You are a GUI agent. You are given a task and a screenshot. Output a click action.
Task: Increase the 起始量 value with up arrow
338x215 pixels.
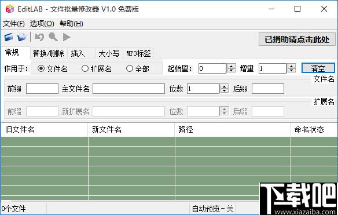click(x=231, y=66)
